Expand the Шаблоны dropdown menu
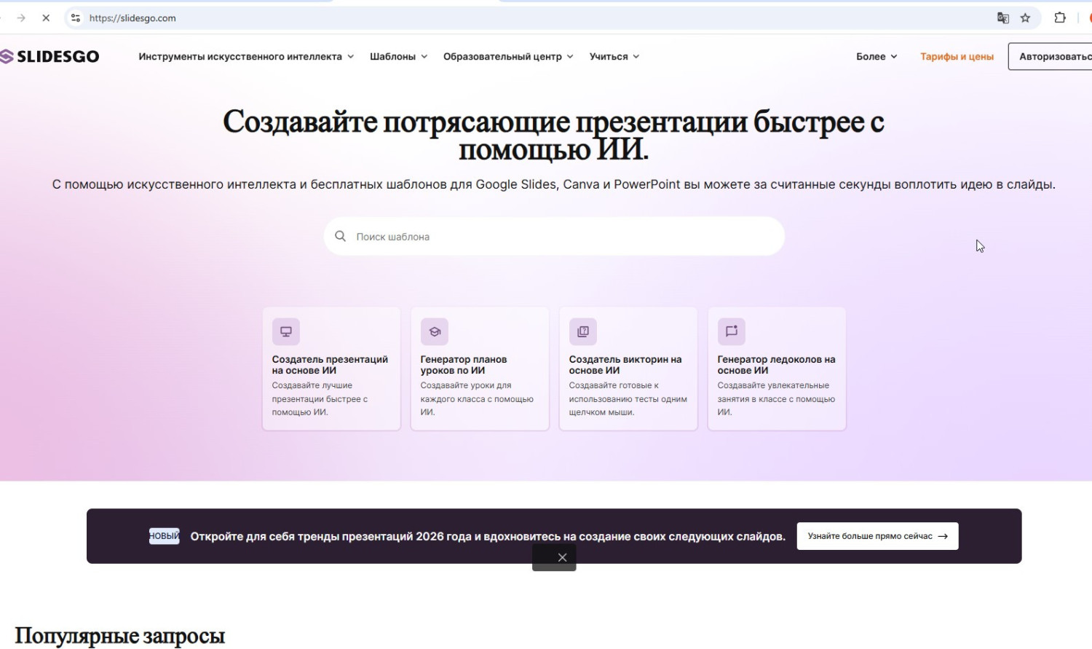This screenshot has width=1092, height=649. tap(398, 57)
